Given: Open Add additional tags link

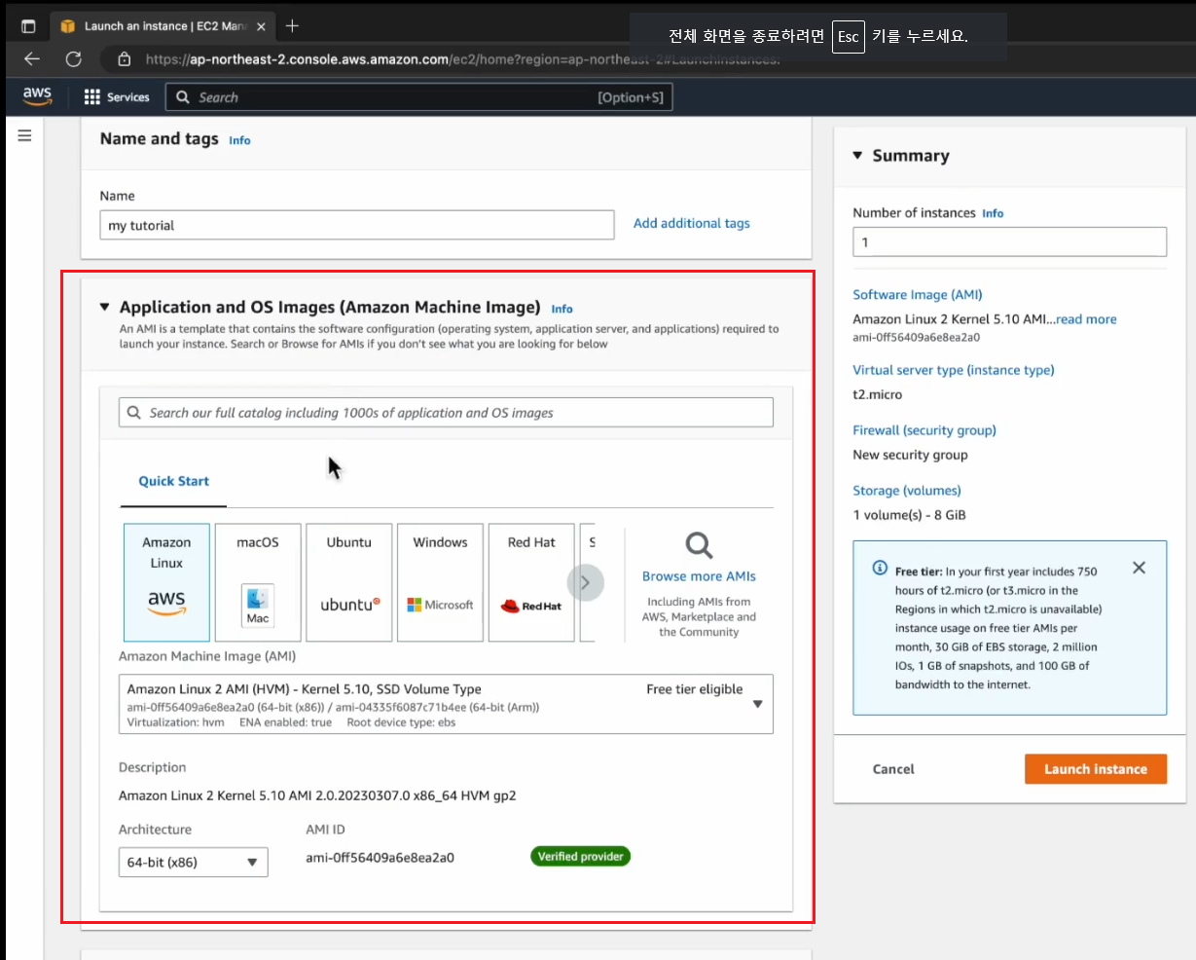Looking at the screenshot, I should pos(692,223).
